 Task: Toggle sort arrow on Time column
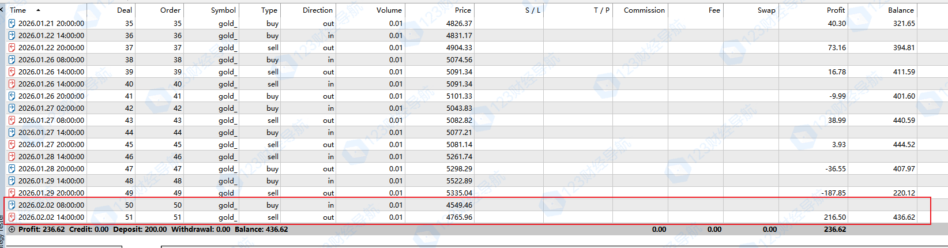(38, 10)
